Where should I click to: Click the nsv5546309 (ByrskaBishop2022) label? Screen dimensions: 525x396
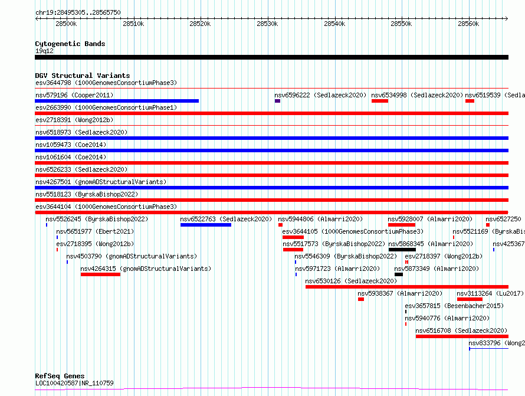click(346, 256)
